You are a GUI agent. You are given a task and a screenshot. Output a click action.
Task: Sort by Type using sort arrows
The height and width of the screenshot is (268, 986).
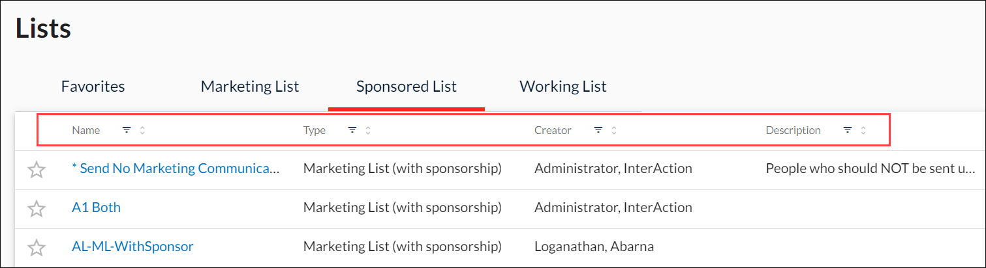[x=368, y=130]
